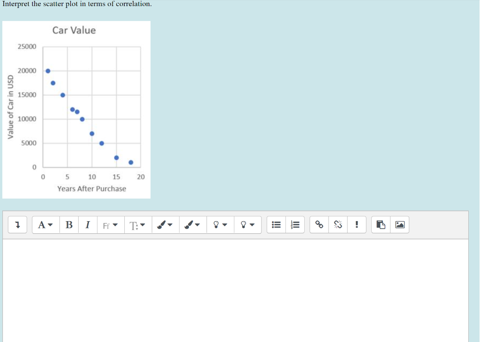The width and height of the screenshot is (480, 342).
Task: Insert a bulleted list
Action: 276,224
